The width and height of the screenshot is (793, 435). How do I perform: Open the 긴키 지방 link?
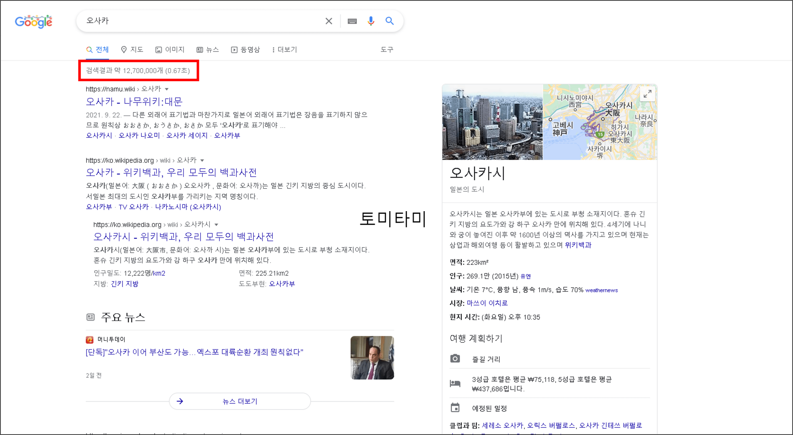pyautogui.click(x=125, y=284)
